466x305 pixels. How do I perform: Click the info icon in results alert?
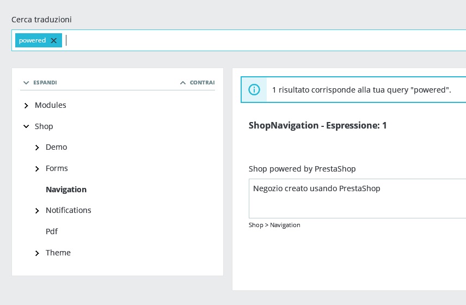point(254,89)
